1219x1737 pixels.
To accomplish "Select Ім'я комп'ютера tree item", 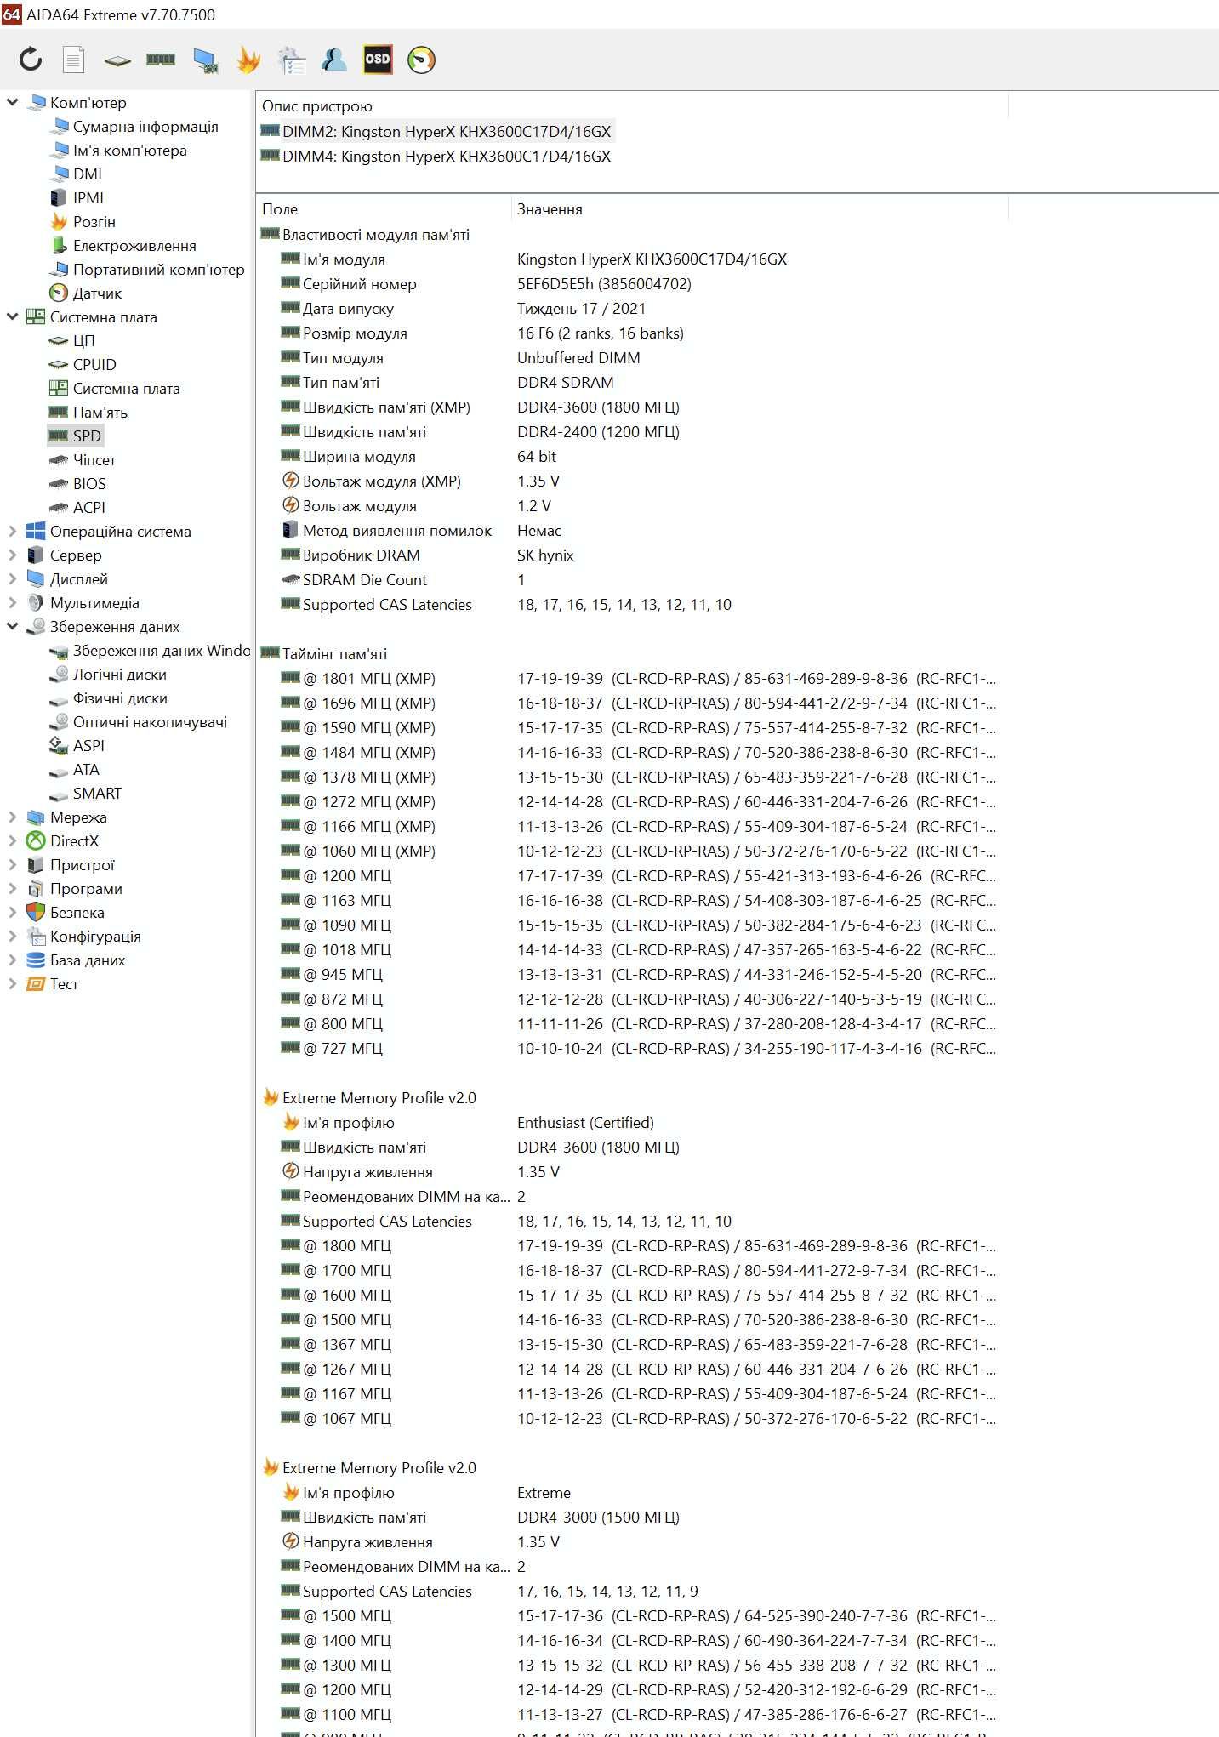I will pos(129,150).
